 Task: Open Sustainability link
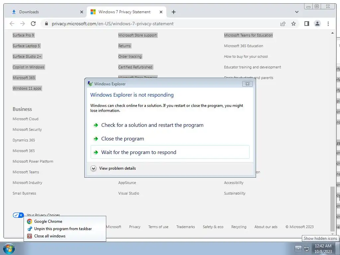[x=235, y=193]
